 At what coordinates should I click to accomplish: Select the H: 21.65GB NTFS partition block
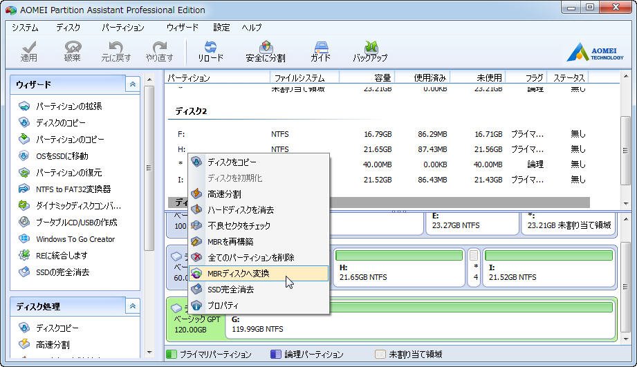click(399, 267)
